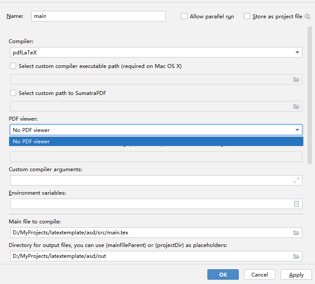The height and width of the screenshot is (284, 315).
Task: Click the gear icon beside Store as project file
Action: (307, 16)
